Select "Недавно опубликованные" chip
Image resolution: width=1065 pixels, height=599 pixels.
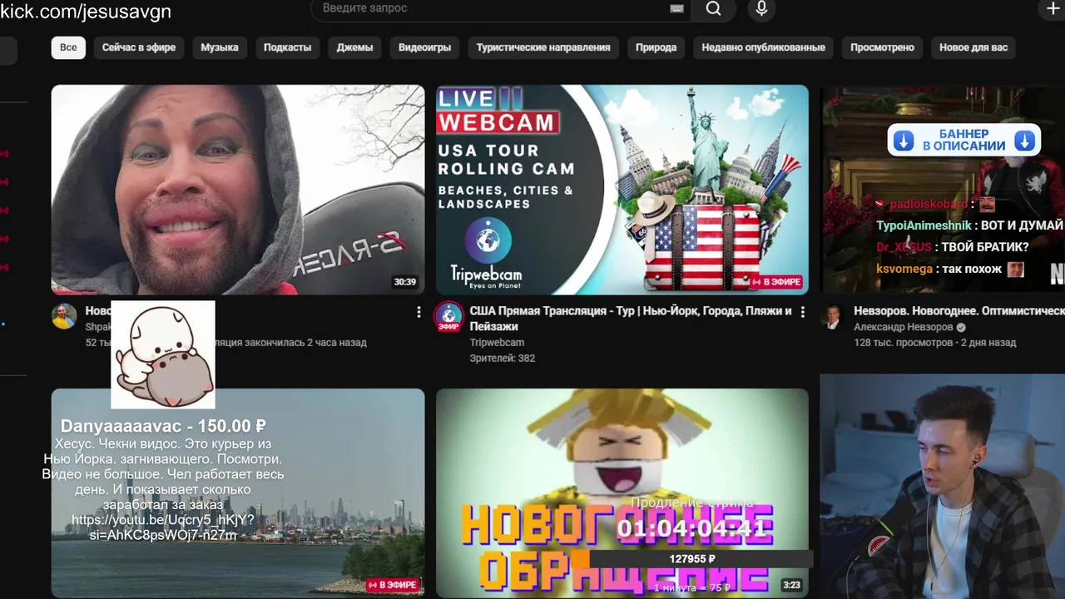tap(763, 47)
